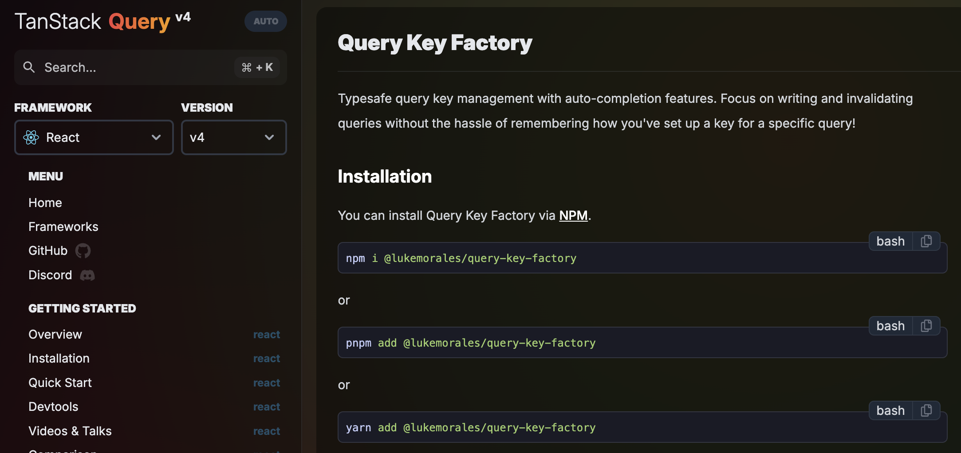Click the React logo icon in framework selector

click(x=31, y=137)
